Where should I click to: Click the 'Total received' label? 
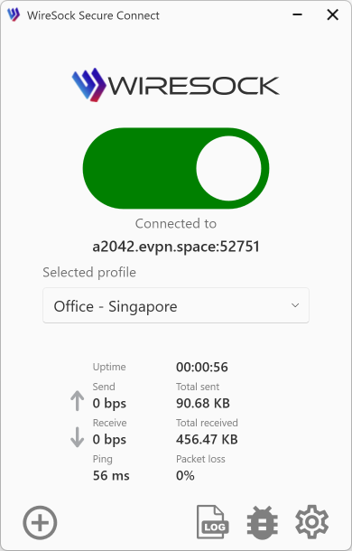tap(207, 423)
